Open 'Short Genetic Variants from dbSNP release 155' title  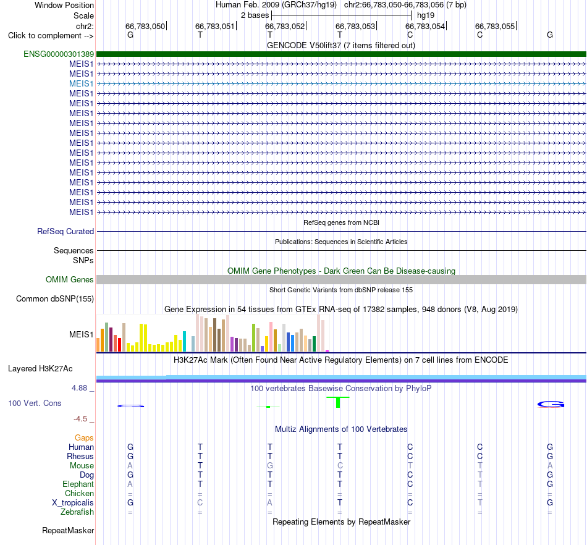click(x=341, y=290)
